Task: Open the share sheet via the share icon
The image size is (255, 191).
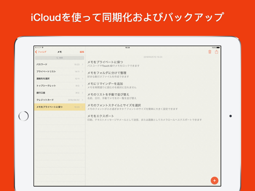Action: click(x=217, y=52)
